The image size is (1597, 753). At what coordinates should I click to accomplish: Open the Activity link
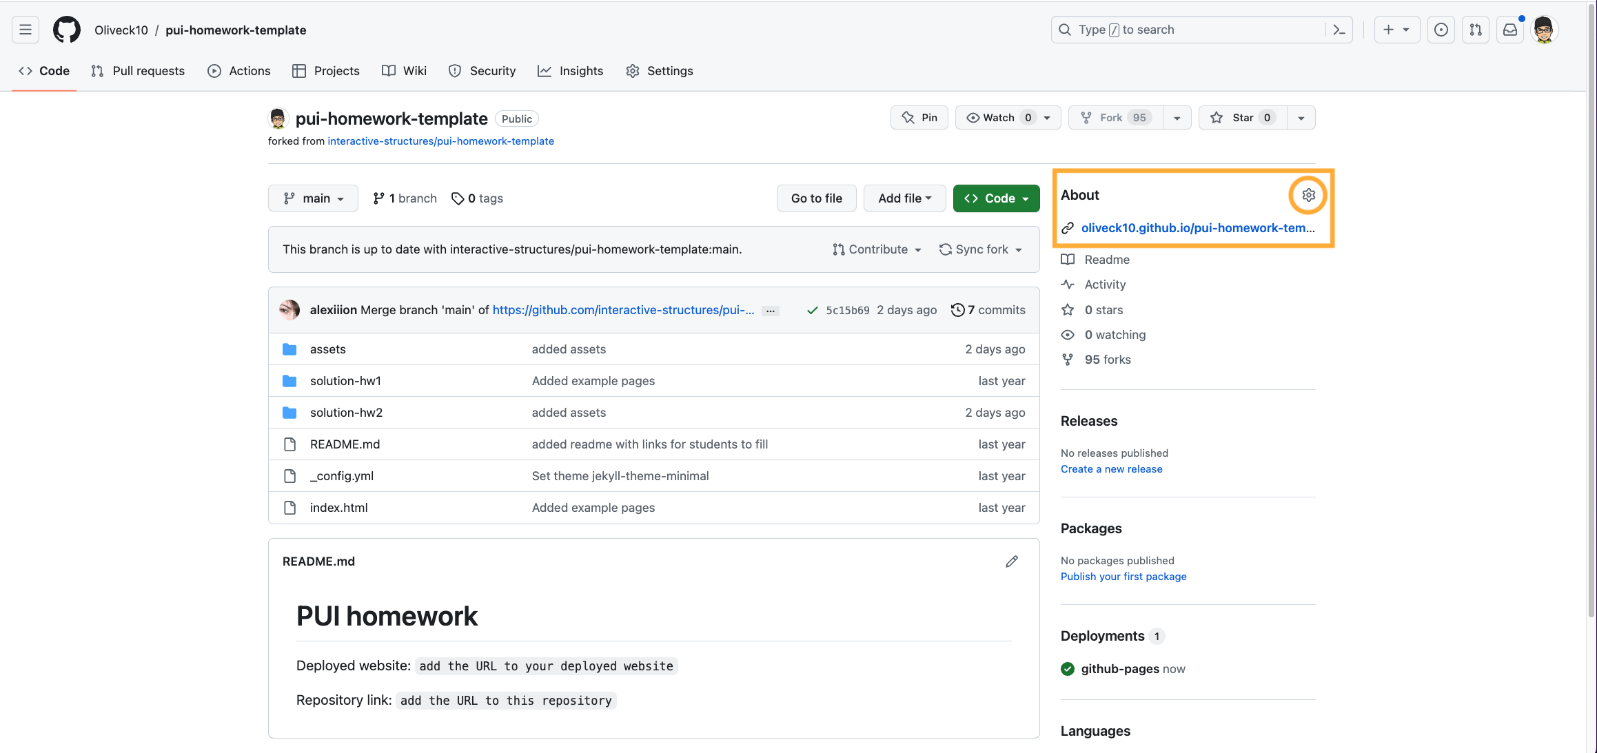[x=1093, y=285]
